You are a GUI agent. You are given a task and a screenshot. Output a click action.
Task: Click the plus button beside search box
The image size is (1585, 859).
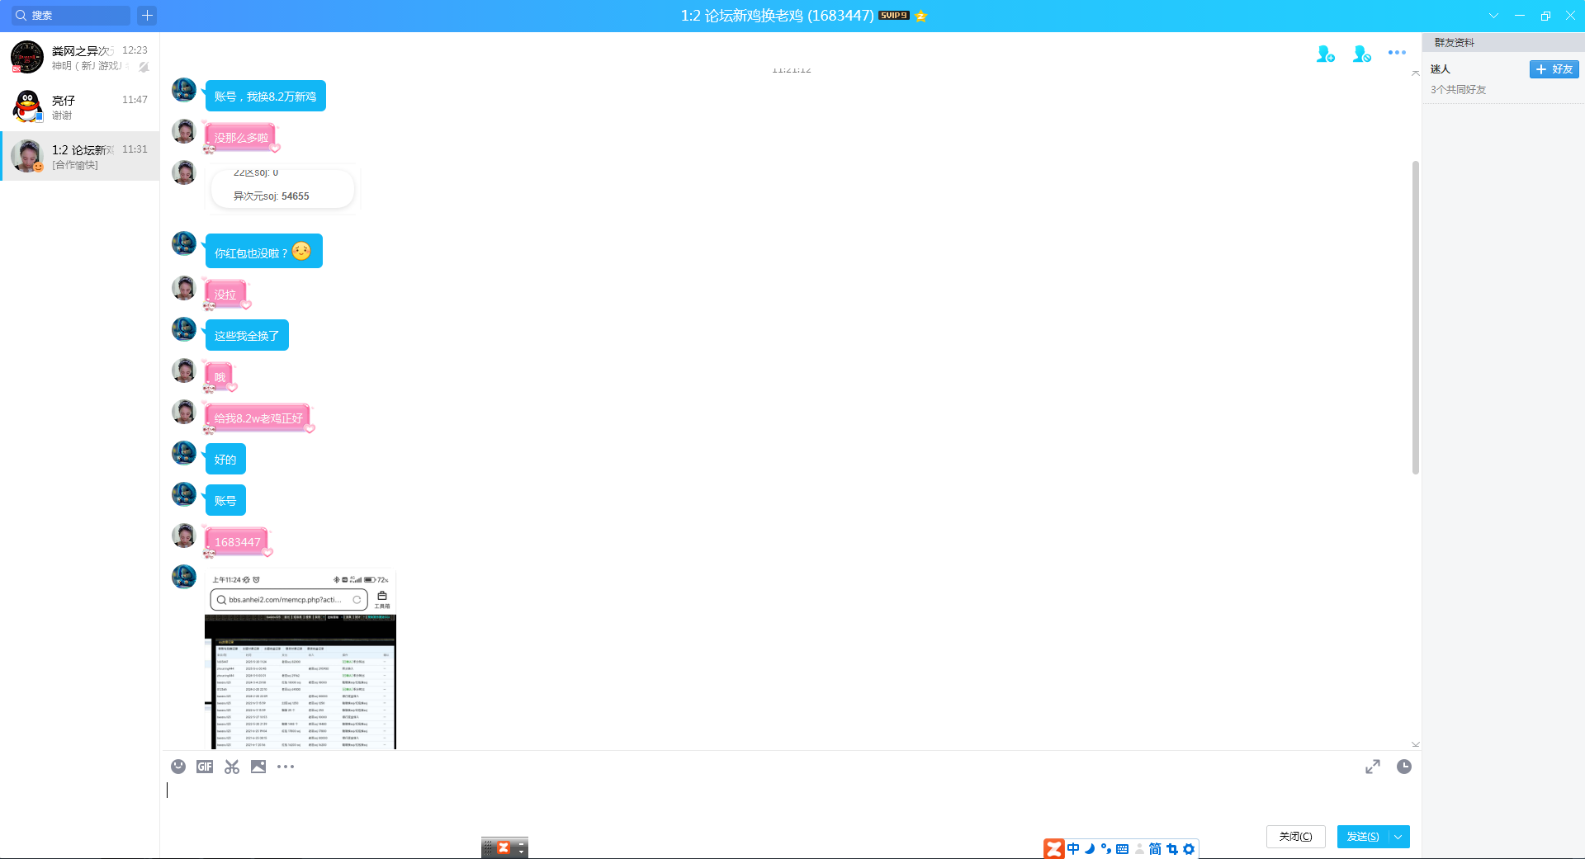[147, 16]
